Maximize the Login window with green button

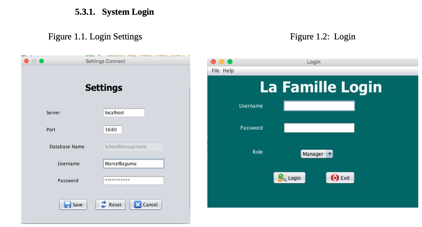click(230, 62)
